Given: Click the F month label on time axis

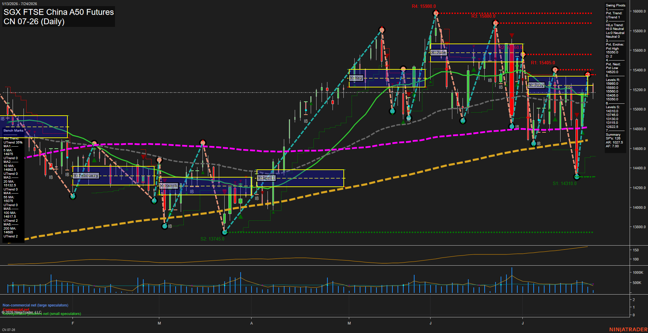Looking at the screenshot, I should pyautogui.click(x=73, y=323).
